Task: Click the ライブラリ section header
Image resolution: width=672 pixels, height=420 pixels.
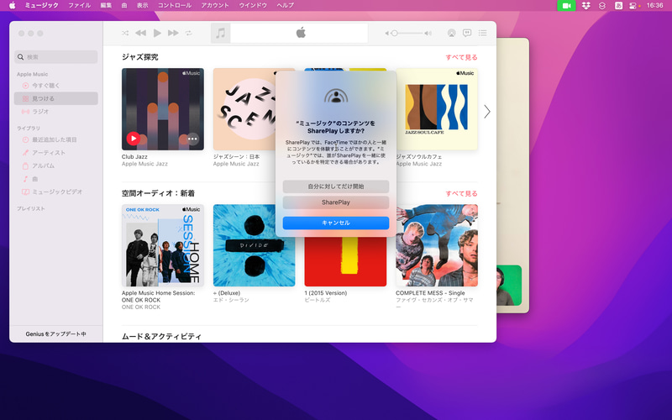Action: click(29, 129)
